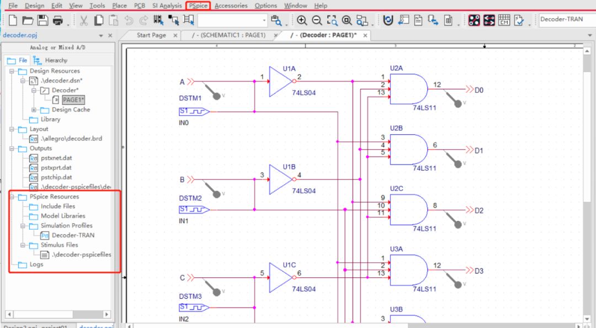Viewport: 596px width, 328px height.
Task: Print the schematic via printer icon
Action: 58,20
